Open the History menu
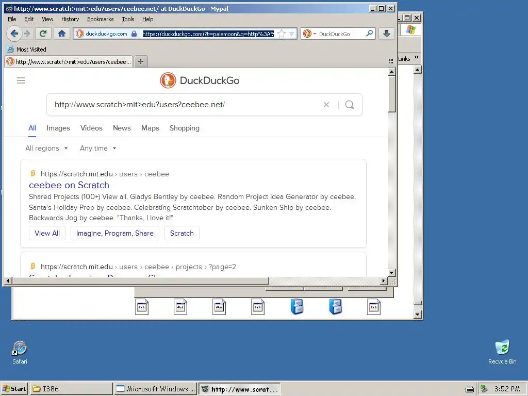Image resolution: width=528 pixels, height=396 pixels. click(x=70, y=19)
